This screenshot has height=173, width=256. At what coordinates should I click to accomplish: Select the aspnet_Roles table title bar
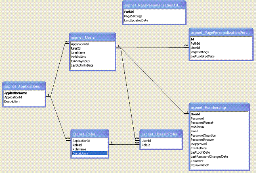(90, 134)
